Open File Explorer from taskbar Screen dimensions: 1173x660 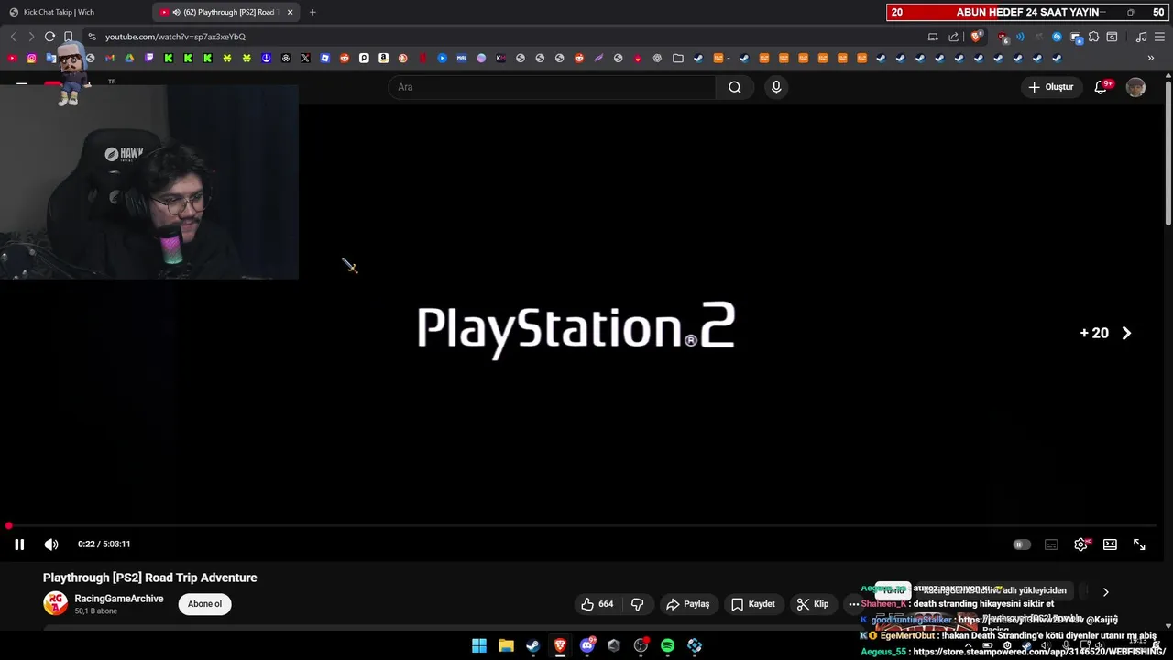point(506,645)
